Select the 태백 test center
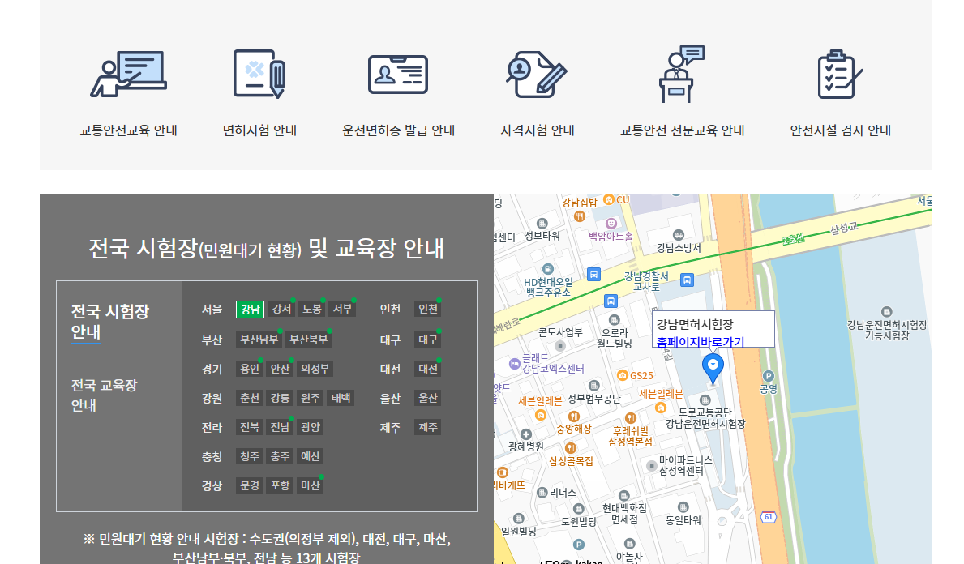 click(341, 398)
